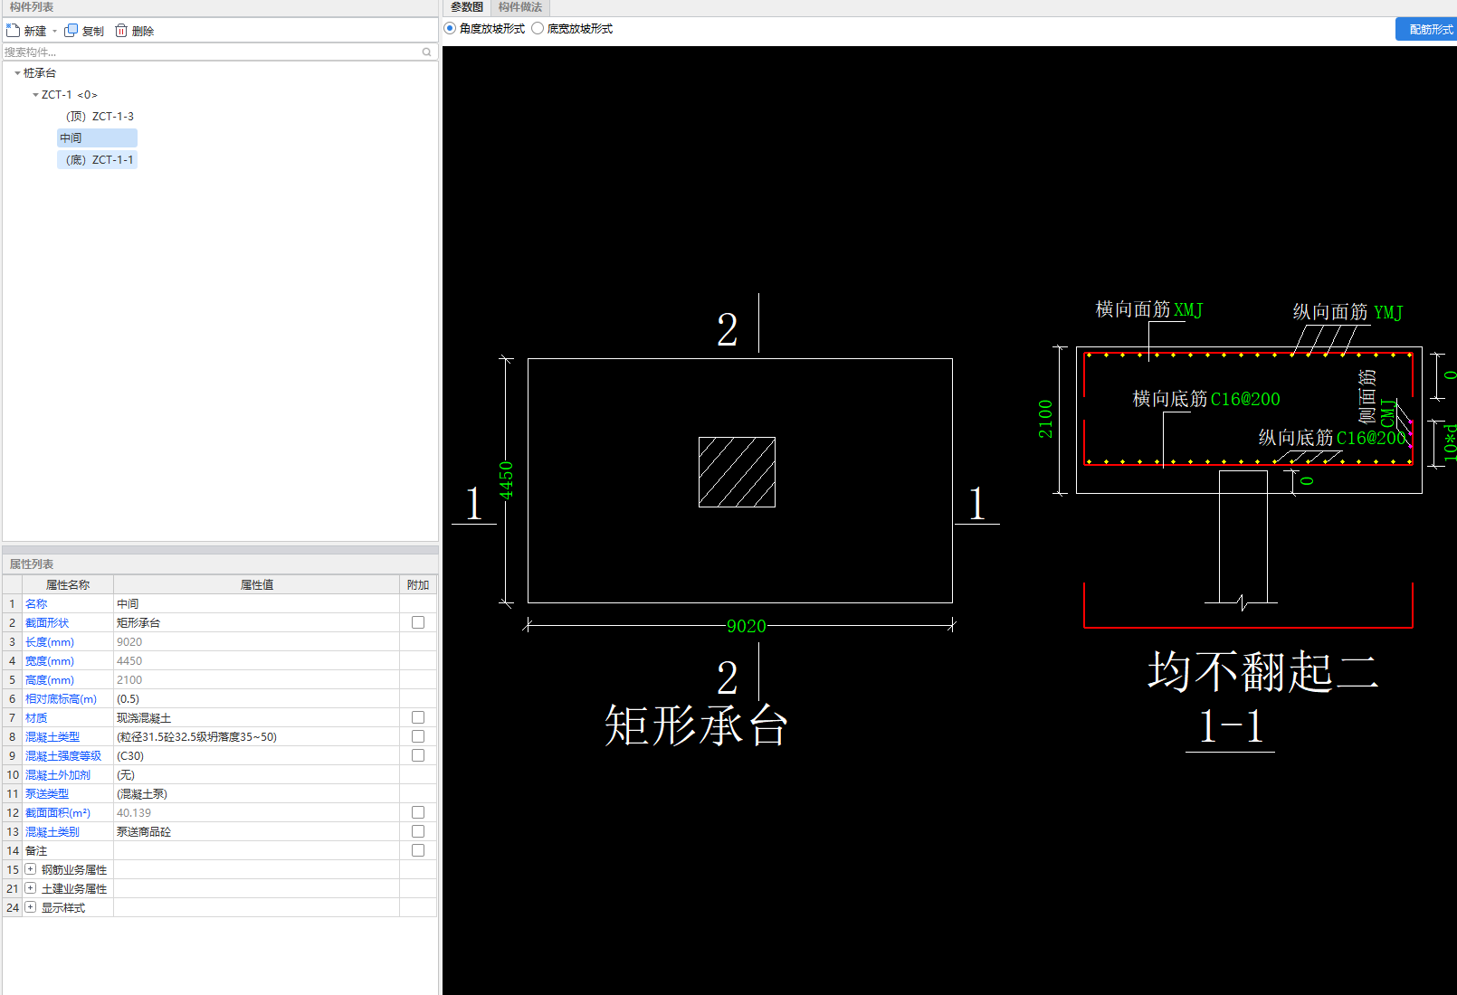This screenshot has width=1457, height=995.
Task: Toggle the 备注 附加 checkbox
Action: pos(418,850)
